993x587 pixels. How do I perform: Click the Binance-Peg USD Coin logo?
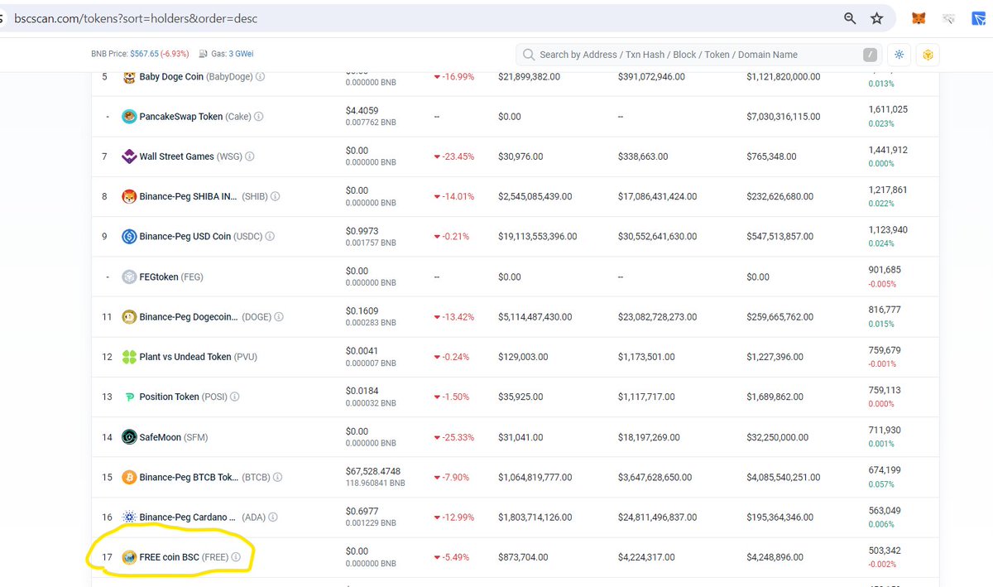tap(129, 236)
